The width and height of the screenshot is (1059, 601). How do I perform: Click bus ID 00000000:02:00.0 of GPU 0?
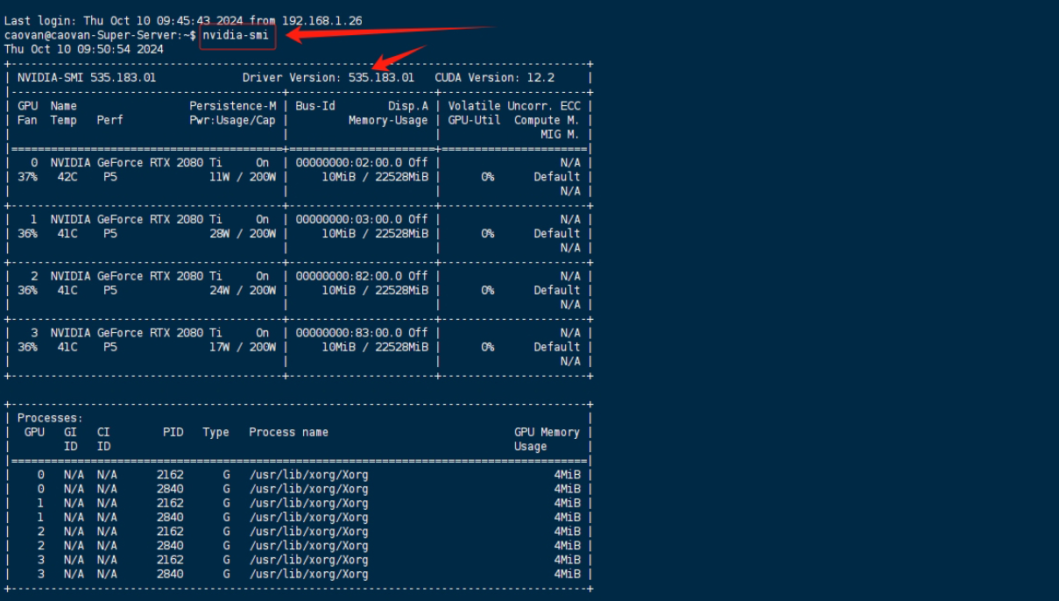tap(349, 163)
